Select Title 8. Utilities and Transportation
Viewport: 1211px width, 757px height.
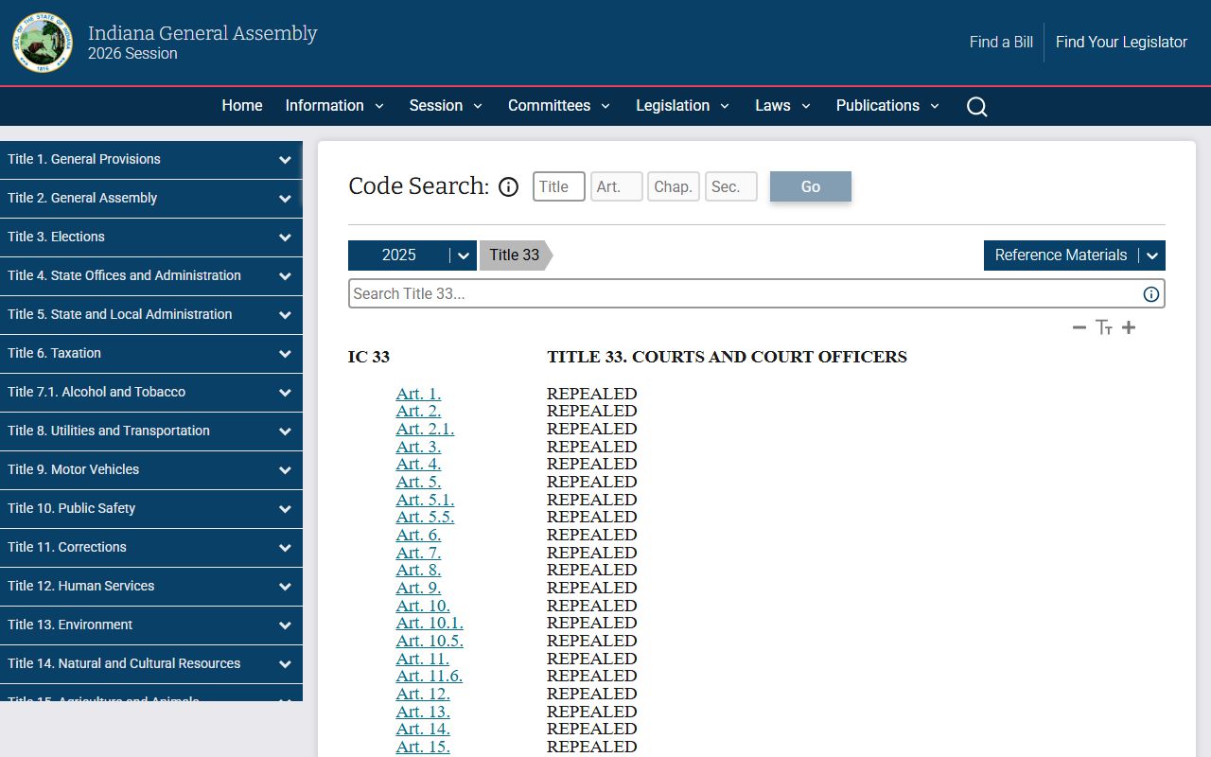click(151, 431)
